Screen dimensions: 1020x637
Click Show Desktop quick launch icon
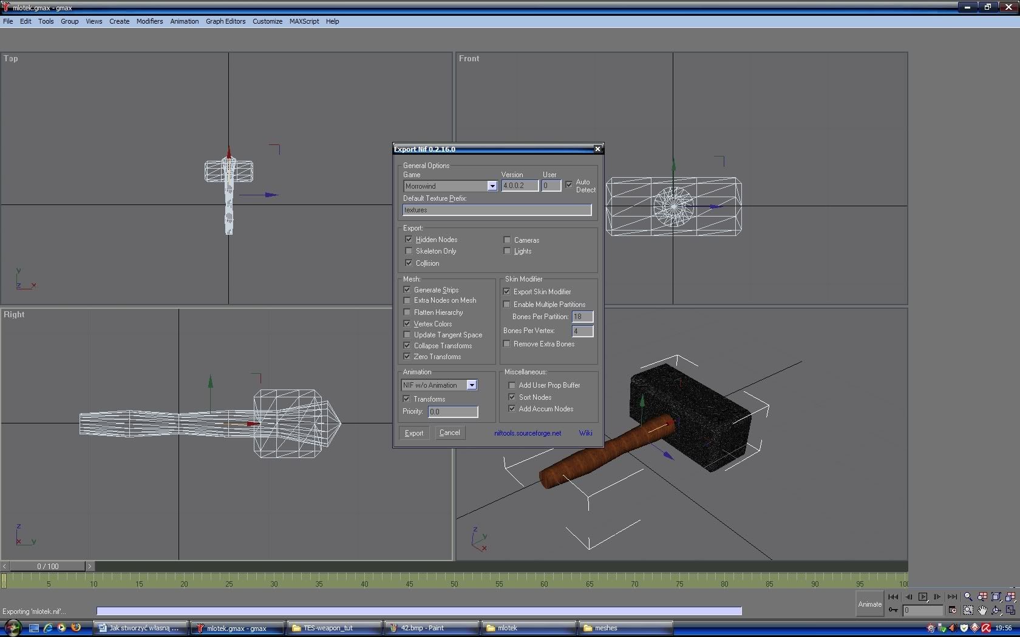click(x=33, y=628)
